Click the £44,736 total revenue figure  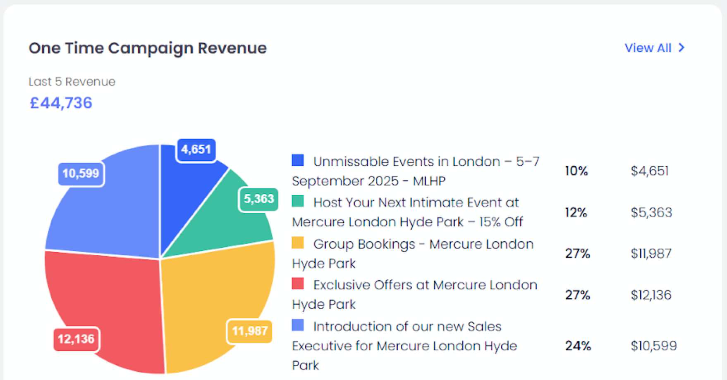pos(61,103)
